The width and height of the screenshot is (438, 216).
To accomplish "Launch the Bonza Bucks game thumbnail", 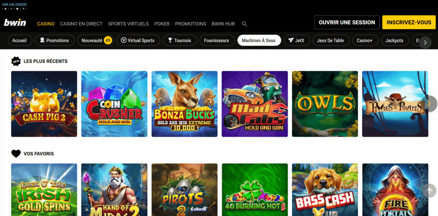I will coord(184,104).
